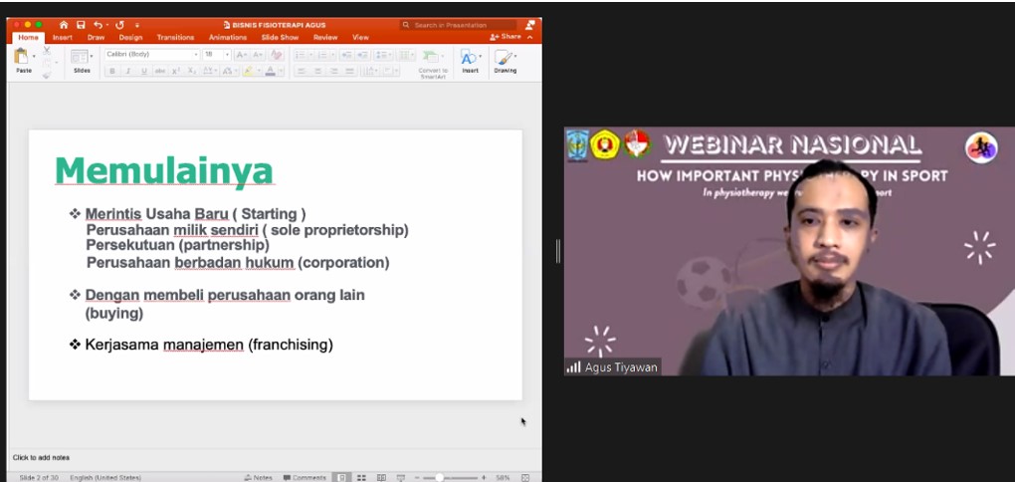Image resolution: width=1015 pixels, height=482 pixels.
Task: Switch to Normal view in status bar
Action: (x=341, y=477)
